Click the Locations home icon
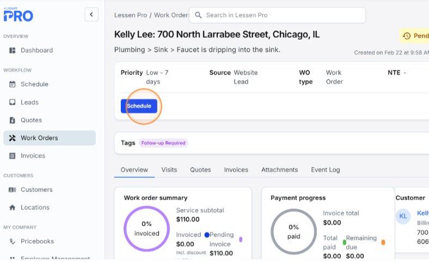 [x=13, y=208]
